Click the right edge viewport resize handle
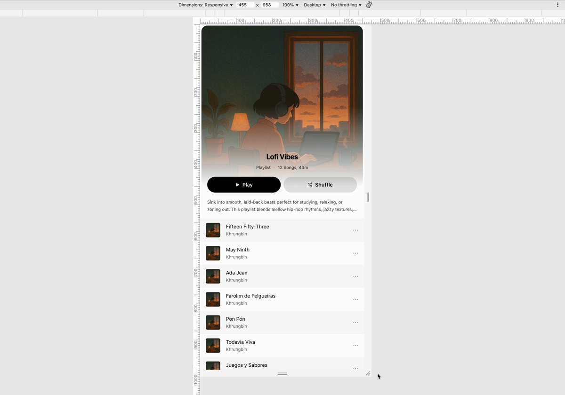Viewport: 565px width, 395px height. pos(368,197)
